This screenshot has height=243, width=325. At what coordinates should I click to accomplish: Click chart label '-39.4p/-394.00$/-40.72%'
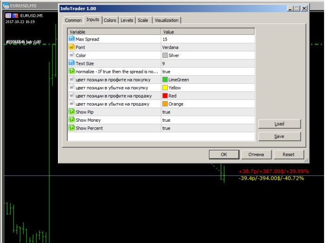click(x=271, y=178)
